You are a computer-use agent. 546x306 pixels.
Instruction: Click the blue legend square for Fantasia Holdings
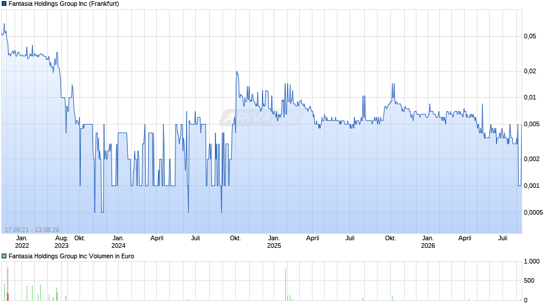4,4
